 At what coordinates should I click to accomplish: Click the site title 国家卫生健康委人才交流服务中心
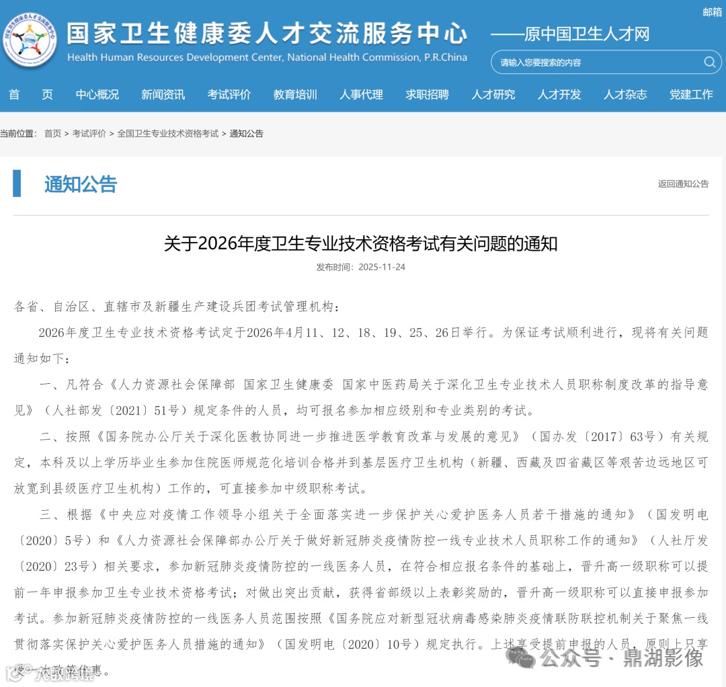point(267,34)
